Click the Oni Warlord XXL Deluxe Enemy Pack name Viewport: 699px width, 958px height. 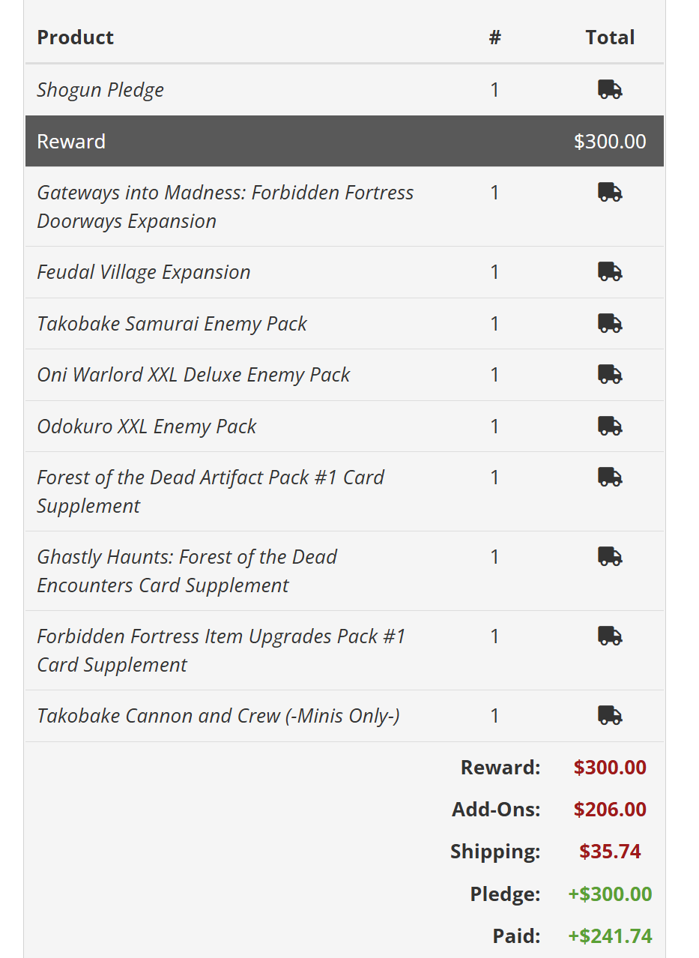193,375
